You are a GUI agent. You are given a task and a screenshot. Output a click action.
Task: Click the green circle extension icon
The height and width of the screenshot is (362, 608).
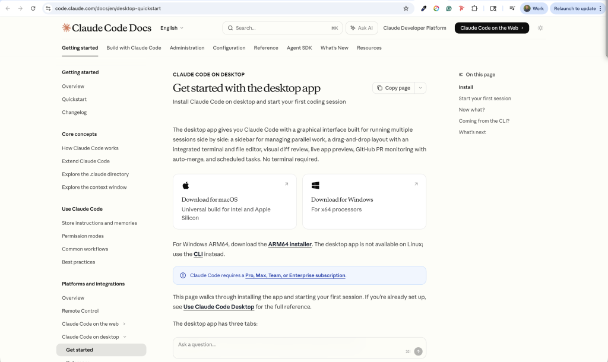pos(449,8)
